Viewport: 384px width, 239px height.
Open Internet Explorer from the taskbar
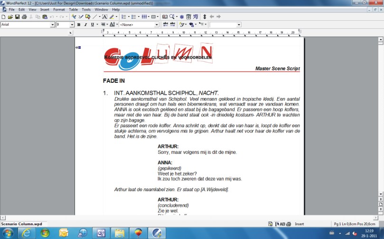(27, 233)
